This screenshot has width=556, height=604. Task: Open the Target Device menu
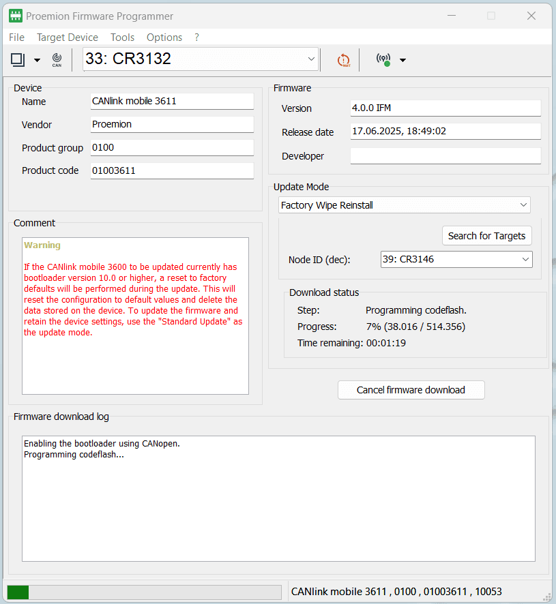click(68, 37)
